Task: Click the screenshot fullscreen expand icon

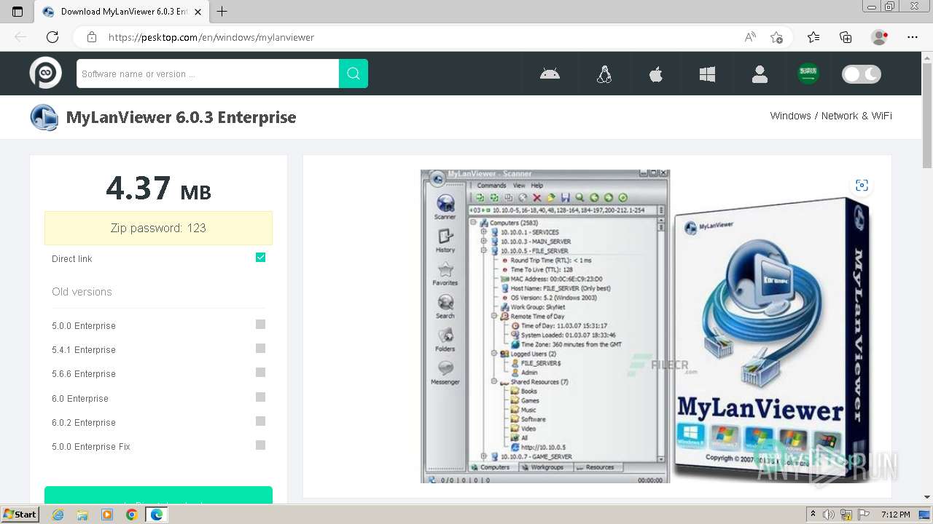Action: tap(862, 186)
